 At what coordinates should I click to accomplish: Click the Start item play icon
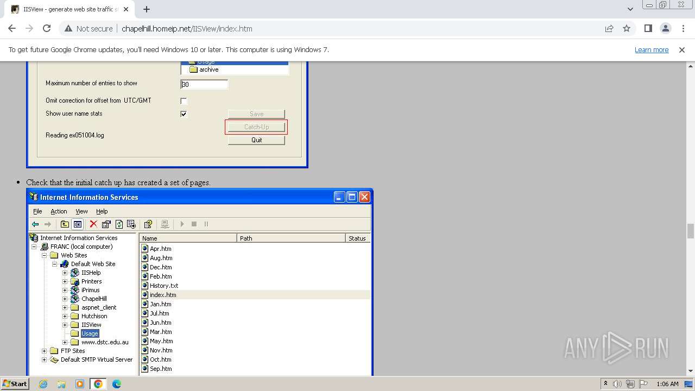coord(182,224)
